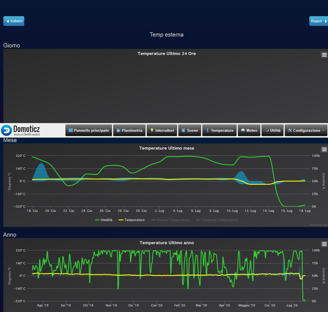Click the Temperature thermometer icon

click(208, 130)
